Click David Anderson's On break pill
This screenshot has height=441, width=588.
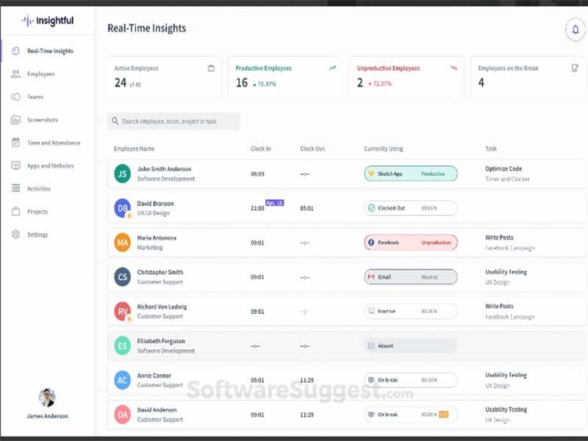[x=411, y=415]
